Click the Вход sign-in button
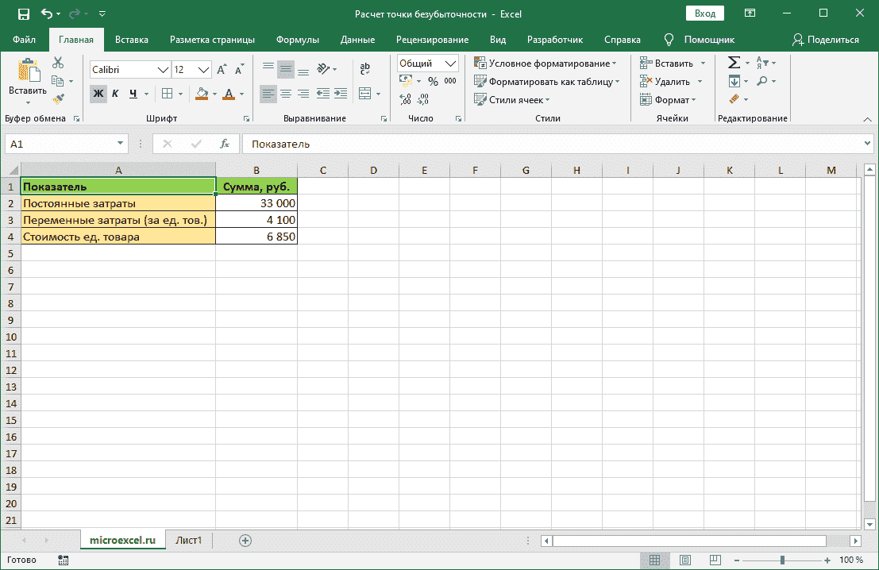Image resolution: width=879 pixels, height=570 pixels. 704,13
